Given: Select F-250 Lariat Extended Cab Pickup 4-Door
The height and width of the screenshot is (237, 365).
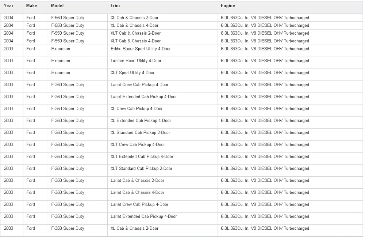Looking at the screenshot, I should [x=143, y=97].
